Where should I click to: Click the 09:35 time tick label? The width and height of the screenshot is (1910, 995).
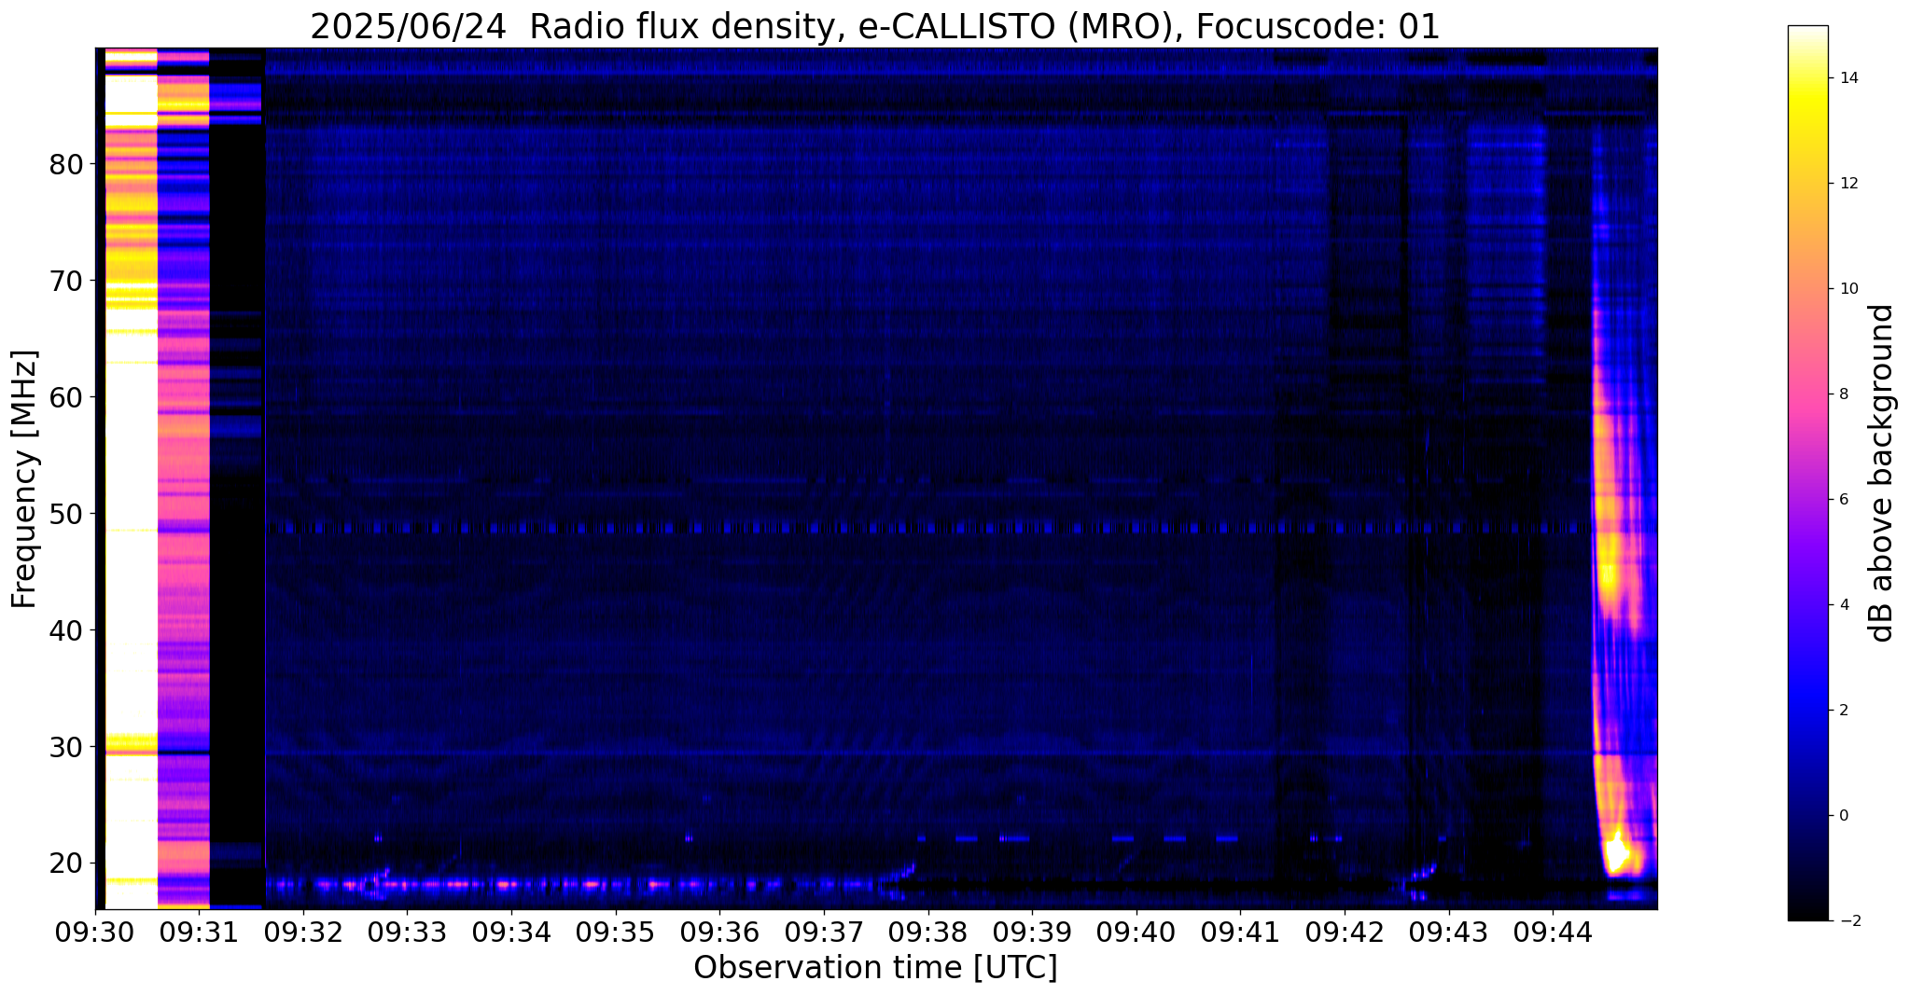[615, 933]
